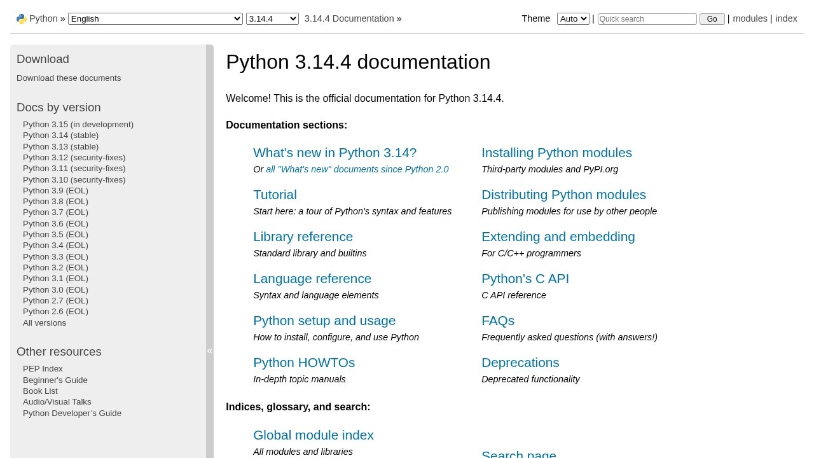Viewport: 814px width, 458px height.
Task: Open Python 3.4 (EOL) docs
Action: tap(55, 246)
